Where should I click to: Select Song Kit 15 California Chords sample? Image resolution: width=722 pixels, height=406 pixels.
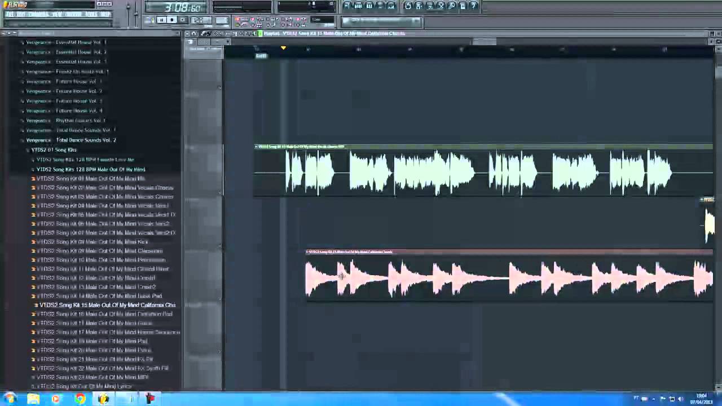click(x=105, y=305)
